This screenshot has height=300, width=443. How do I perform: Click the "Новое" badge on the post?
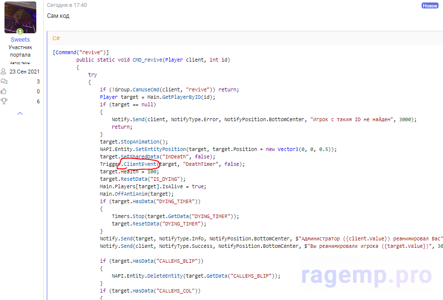[430, 5]
